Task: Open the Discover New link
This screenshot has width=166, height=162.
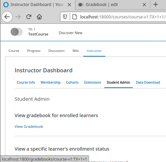Action: (x=71, y=33)
